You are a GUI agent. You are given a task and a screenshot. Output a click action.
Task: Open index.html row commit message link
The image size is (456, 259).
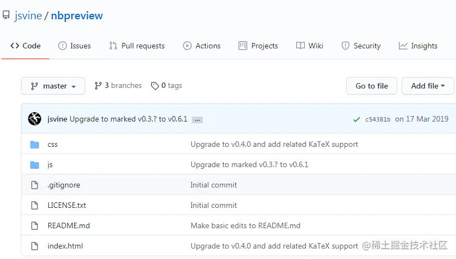(x=274, y=246)
